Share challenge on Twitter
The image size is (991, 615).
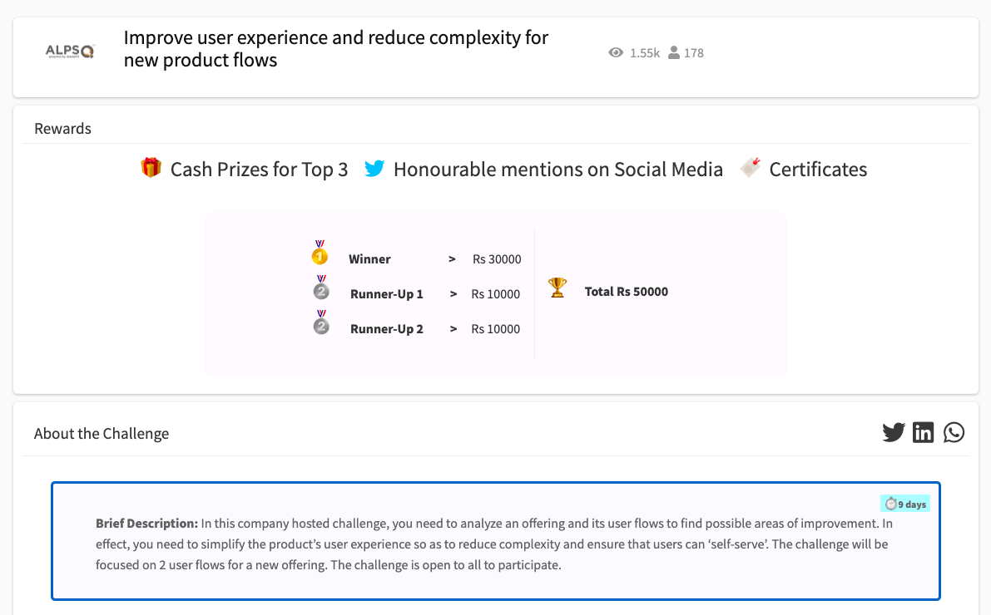tap(893, 433)
